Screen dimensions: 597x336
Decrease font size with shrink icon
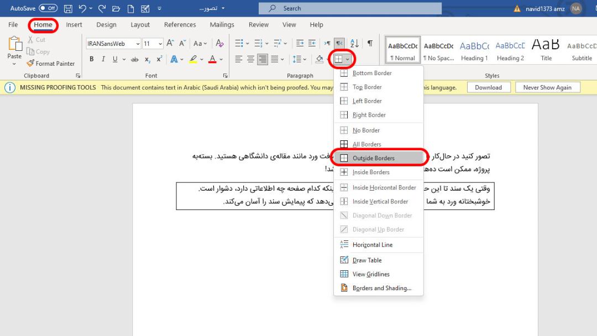pos(182,43)
